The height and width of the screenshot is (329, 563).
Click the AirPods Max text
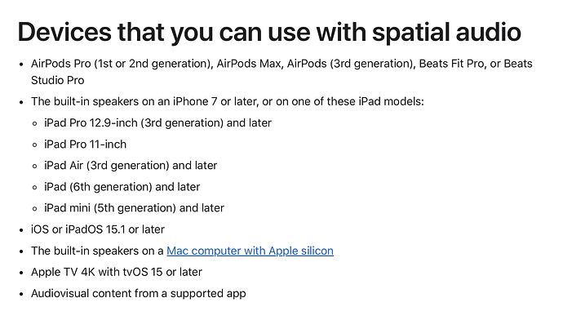249,64
